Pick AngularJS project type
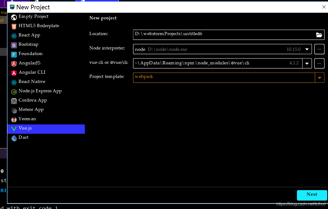The height and width of the screenshot is (209, 328). tap(46, 63)
